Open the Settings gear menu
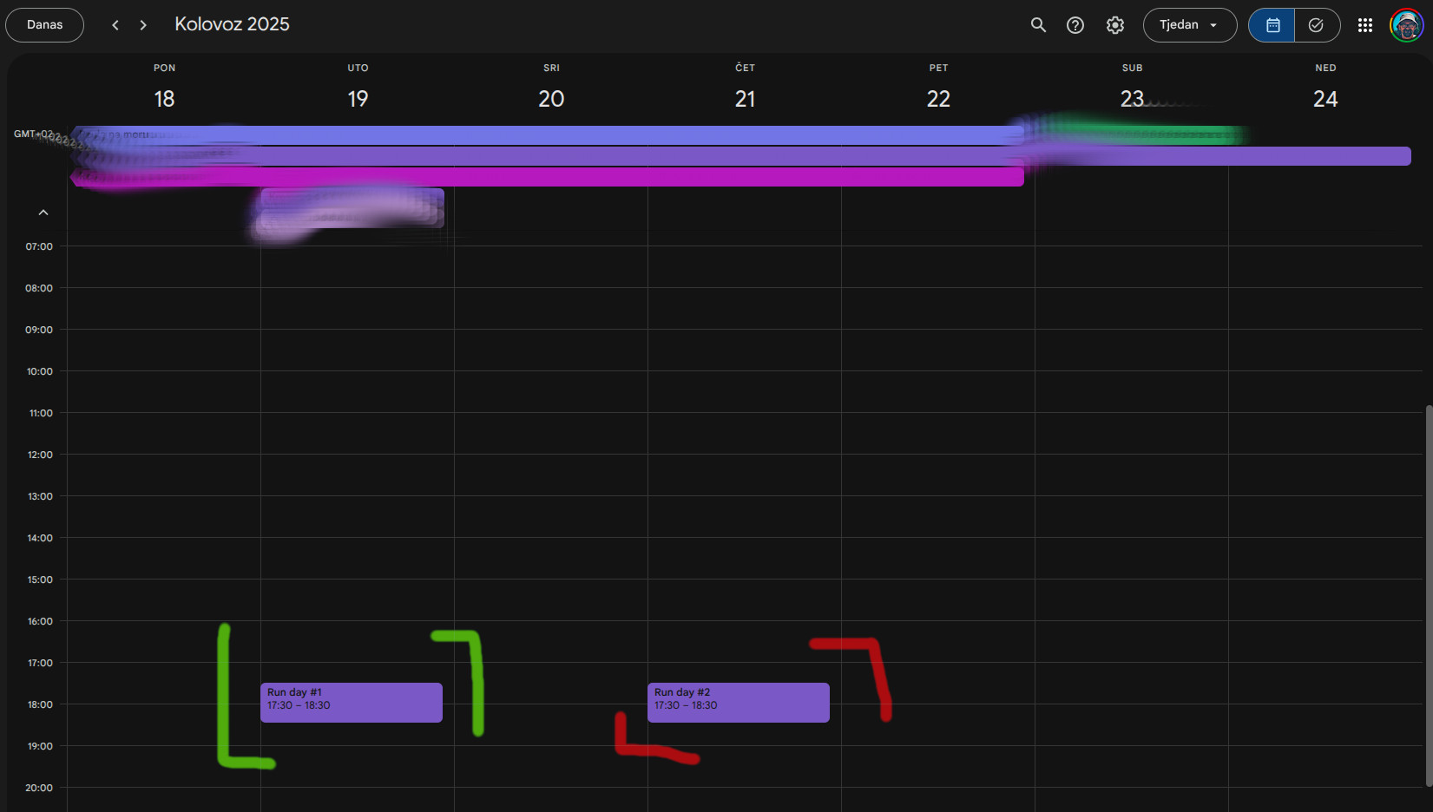Screen dimensions: 1433x812 (1115, 25)
